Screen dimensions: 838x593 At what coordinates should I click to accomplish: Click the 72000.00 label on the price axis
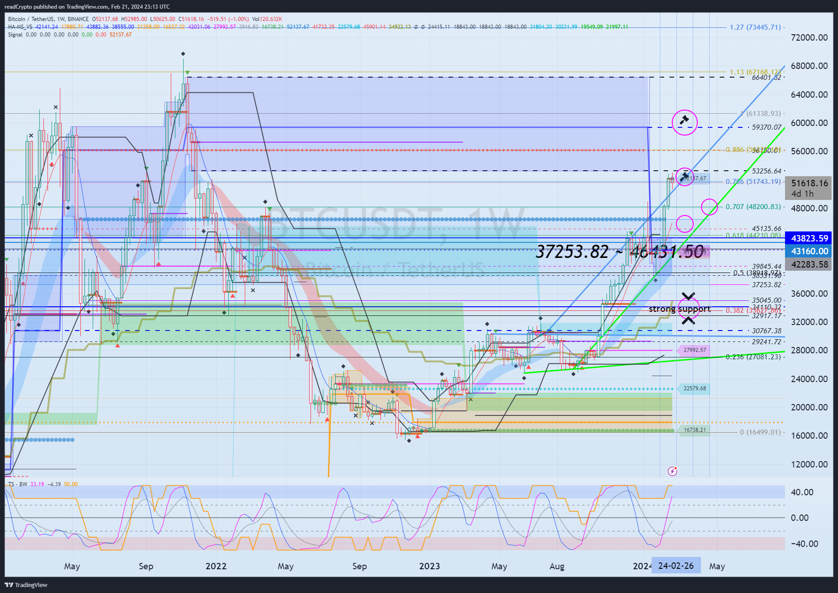(809, 37)
